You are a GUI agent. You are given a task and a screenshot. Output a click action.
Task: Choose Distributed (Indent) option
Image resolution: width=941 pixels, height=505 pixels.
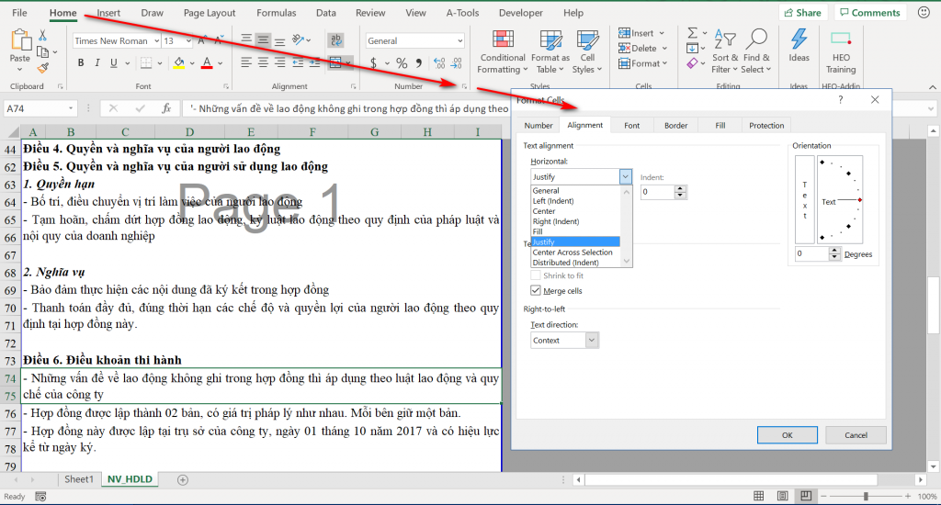565,262
